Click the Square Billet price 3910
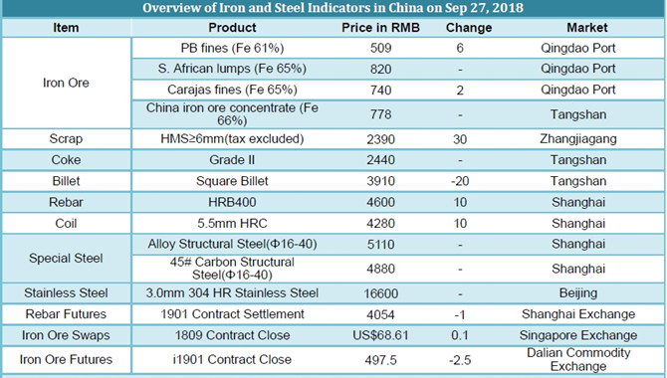The width and height of the screenshot is (667, 378). 380,181
